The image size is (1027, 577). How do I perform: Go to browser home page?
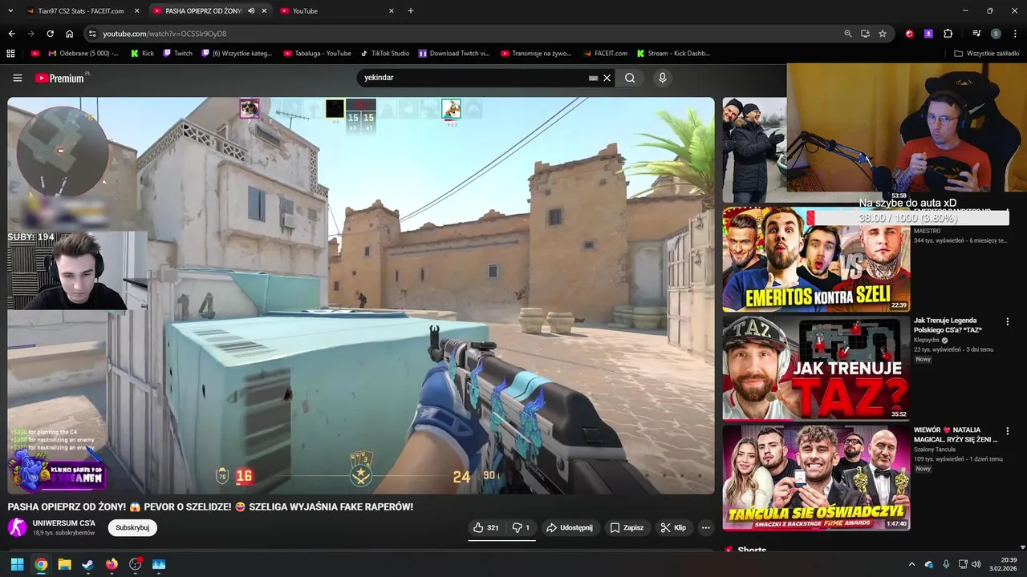tap(69, 34)
